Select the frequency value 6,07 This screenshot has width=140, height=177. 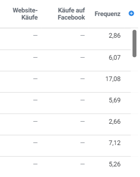click(115, 58)
